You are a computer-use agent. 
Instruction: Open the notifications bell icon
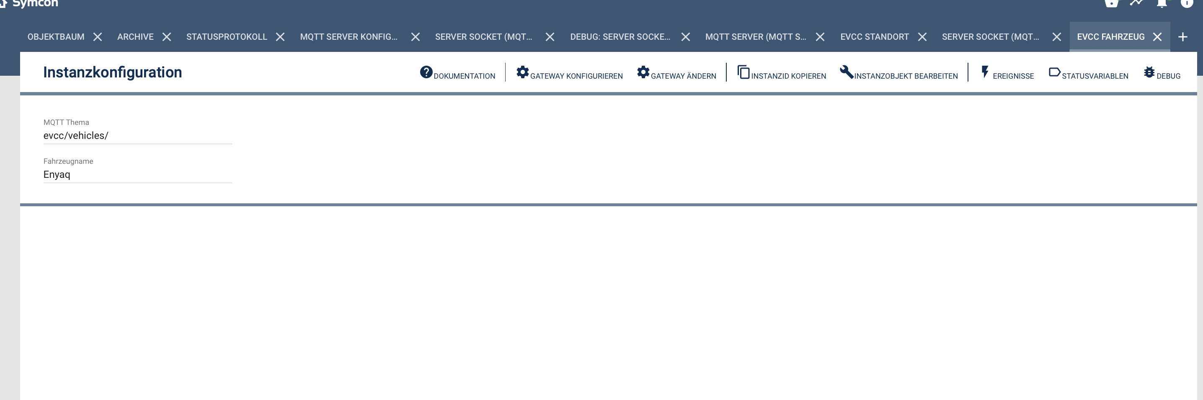pyautogui.click(x=1162, y=3)
